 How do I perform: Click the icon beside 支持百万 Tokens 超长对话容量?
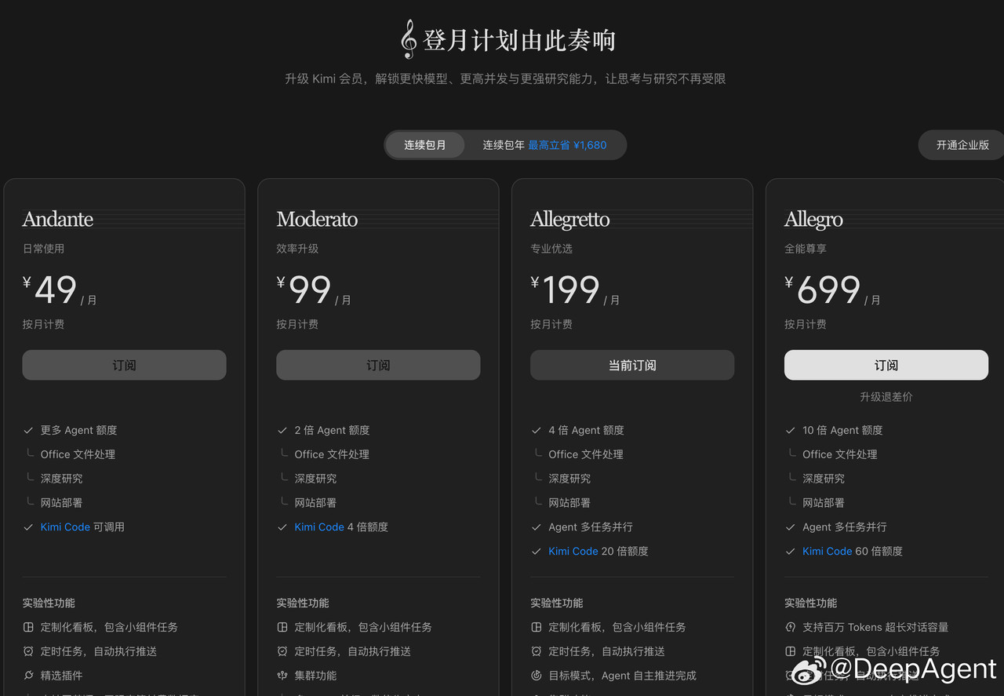coord(791,627)
